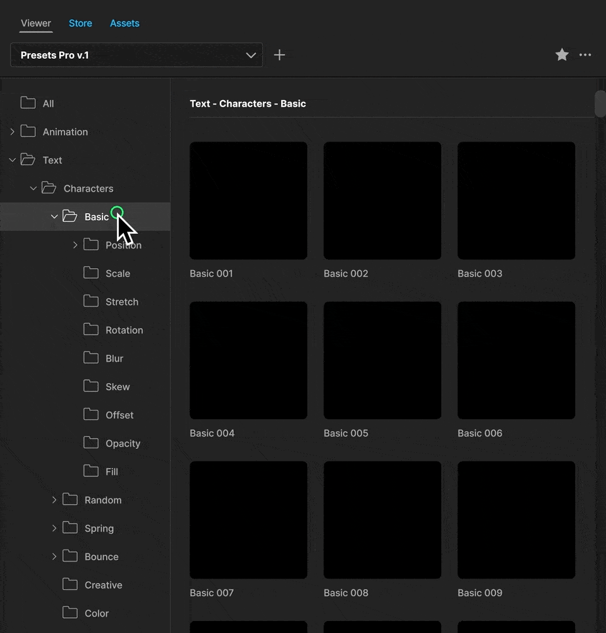Image resolution: width=606 pixels, height=633 pixels.
Task: Select the Characters tree item
Action: pyautogui.click(x=87, y=188)
